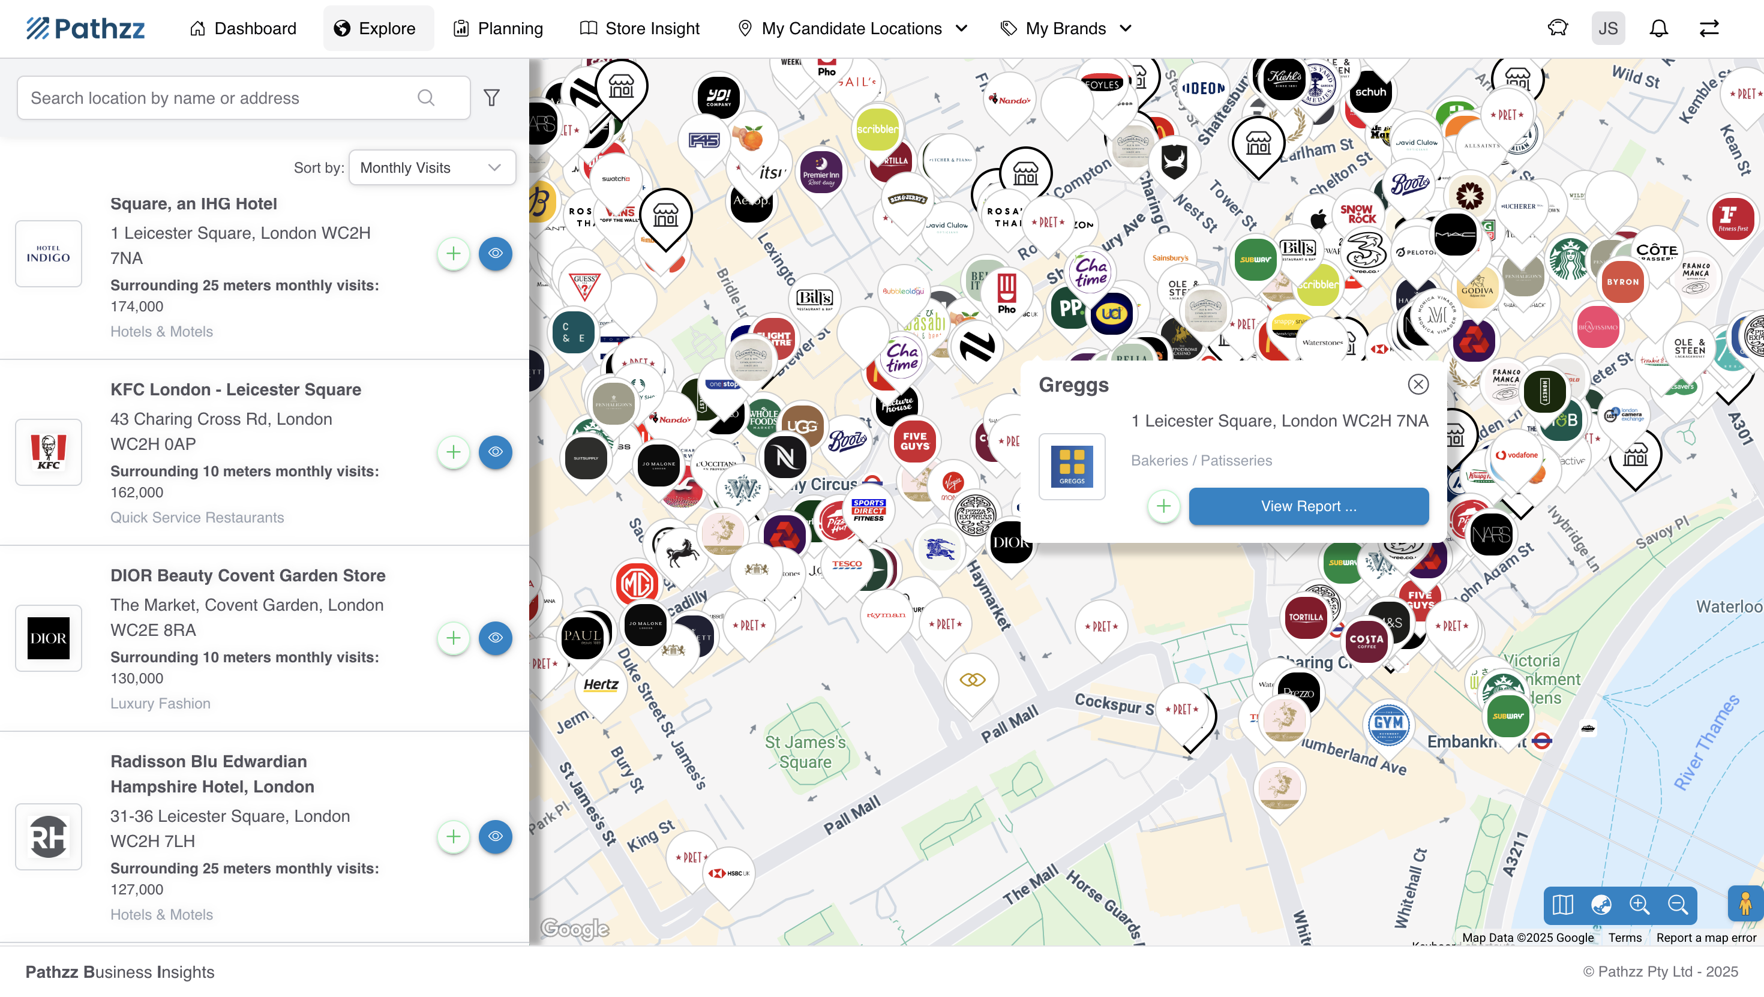
Task: Toggle eye icon for DIOR Beauty store
Action: 495,638
